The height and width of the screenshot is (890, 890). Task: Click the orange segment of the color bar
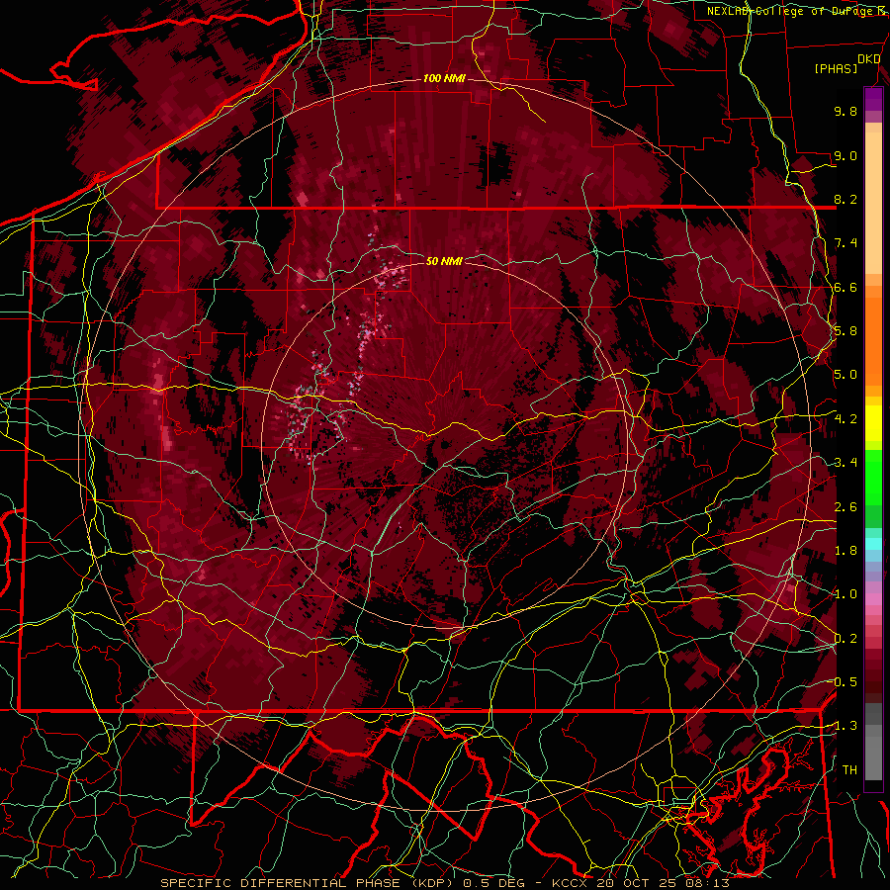(873, 340)
